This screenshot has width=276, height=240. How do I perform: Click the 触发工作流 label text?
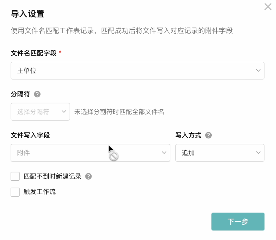coord(39,192)
